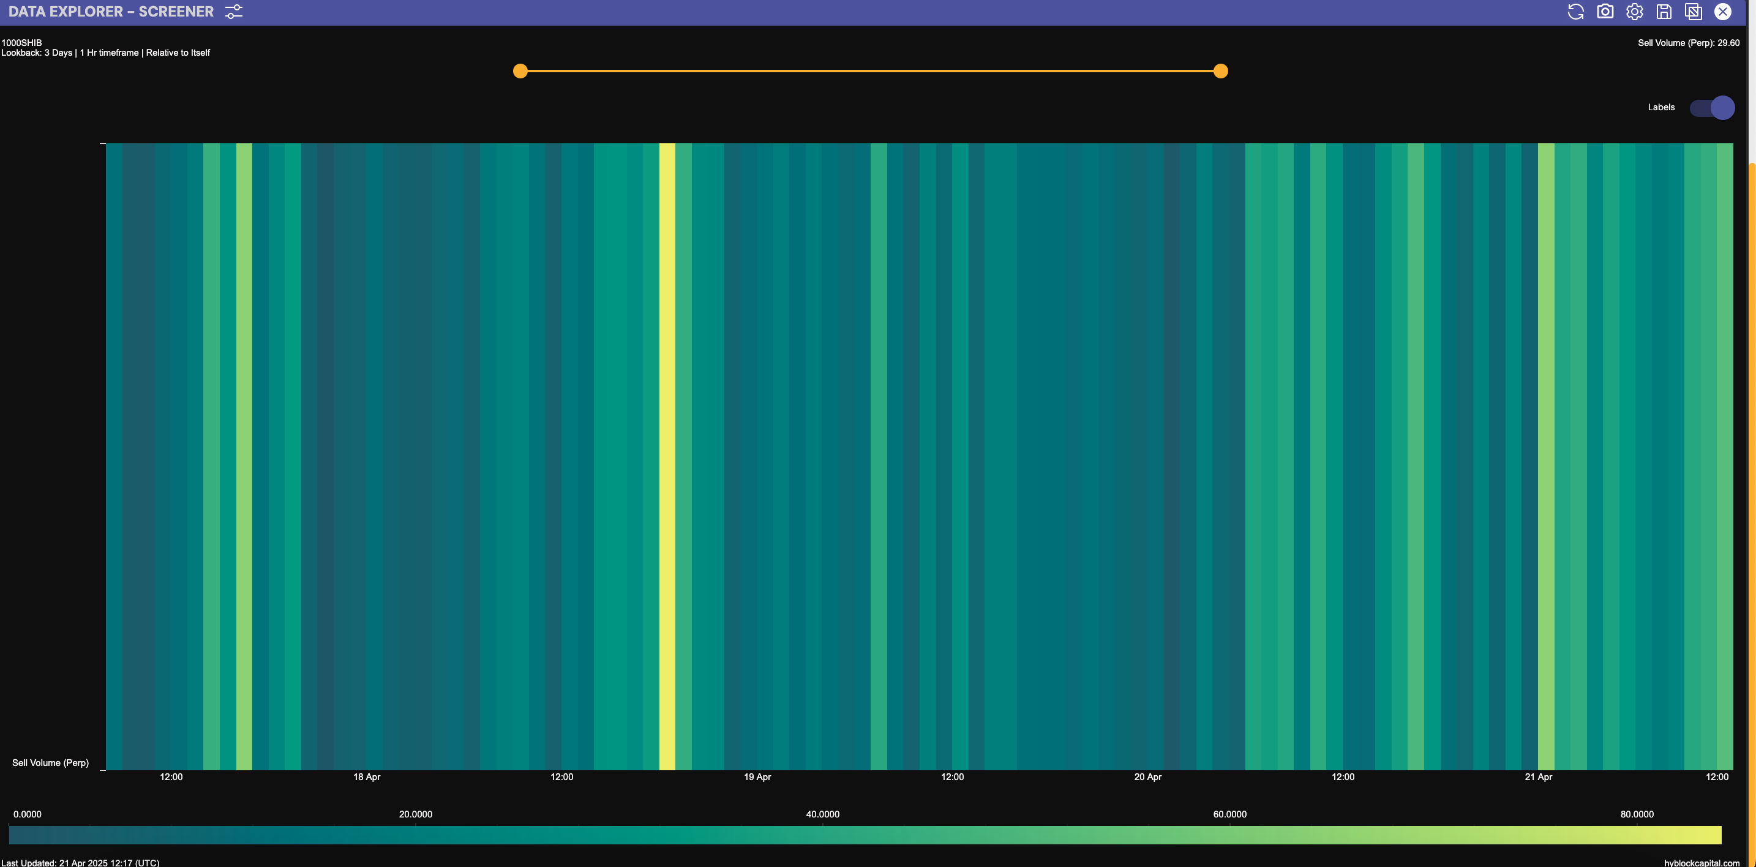Click the light green bar near 21 Apr
The width and height of the screenshot is (1756, 867).
(1546, 456)
